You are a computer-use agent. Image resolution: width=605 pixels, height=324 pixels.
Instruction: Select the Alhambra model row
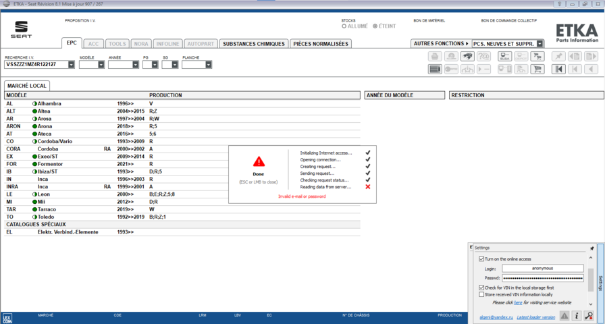182,104
